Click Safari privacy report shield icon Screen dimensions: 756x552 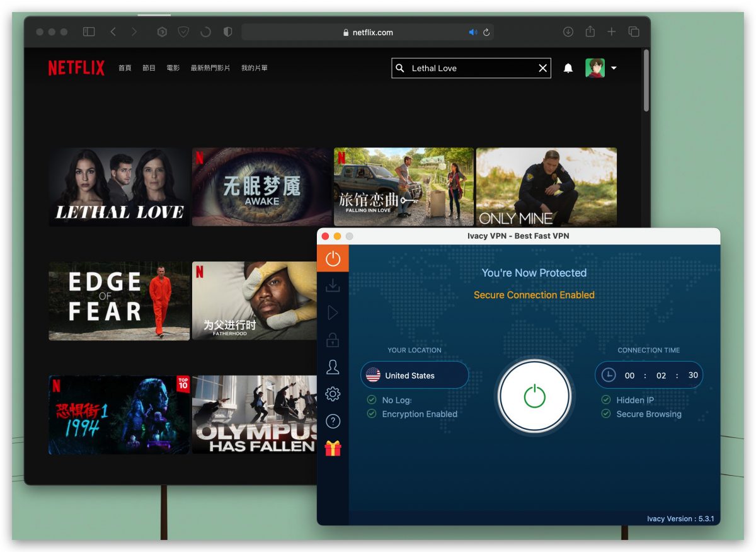(227, 32)
